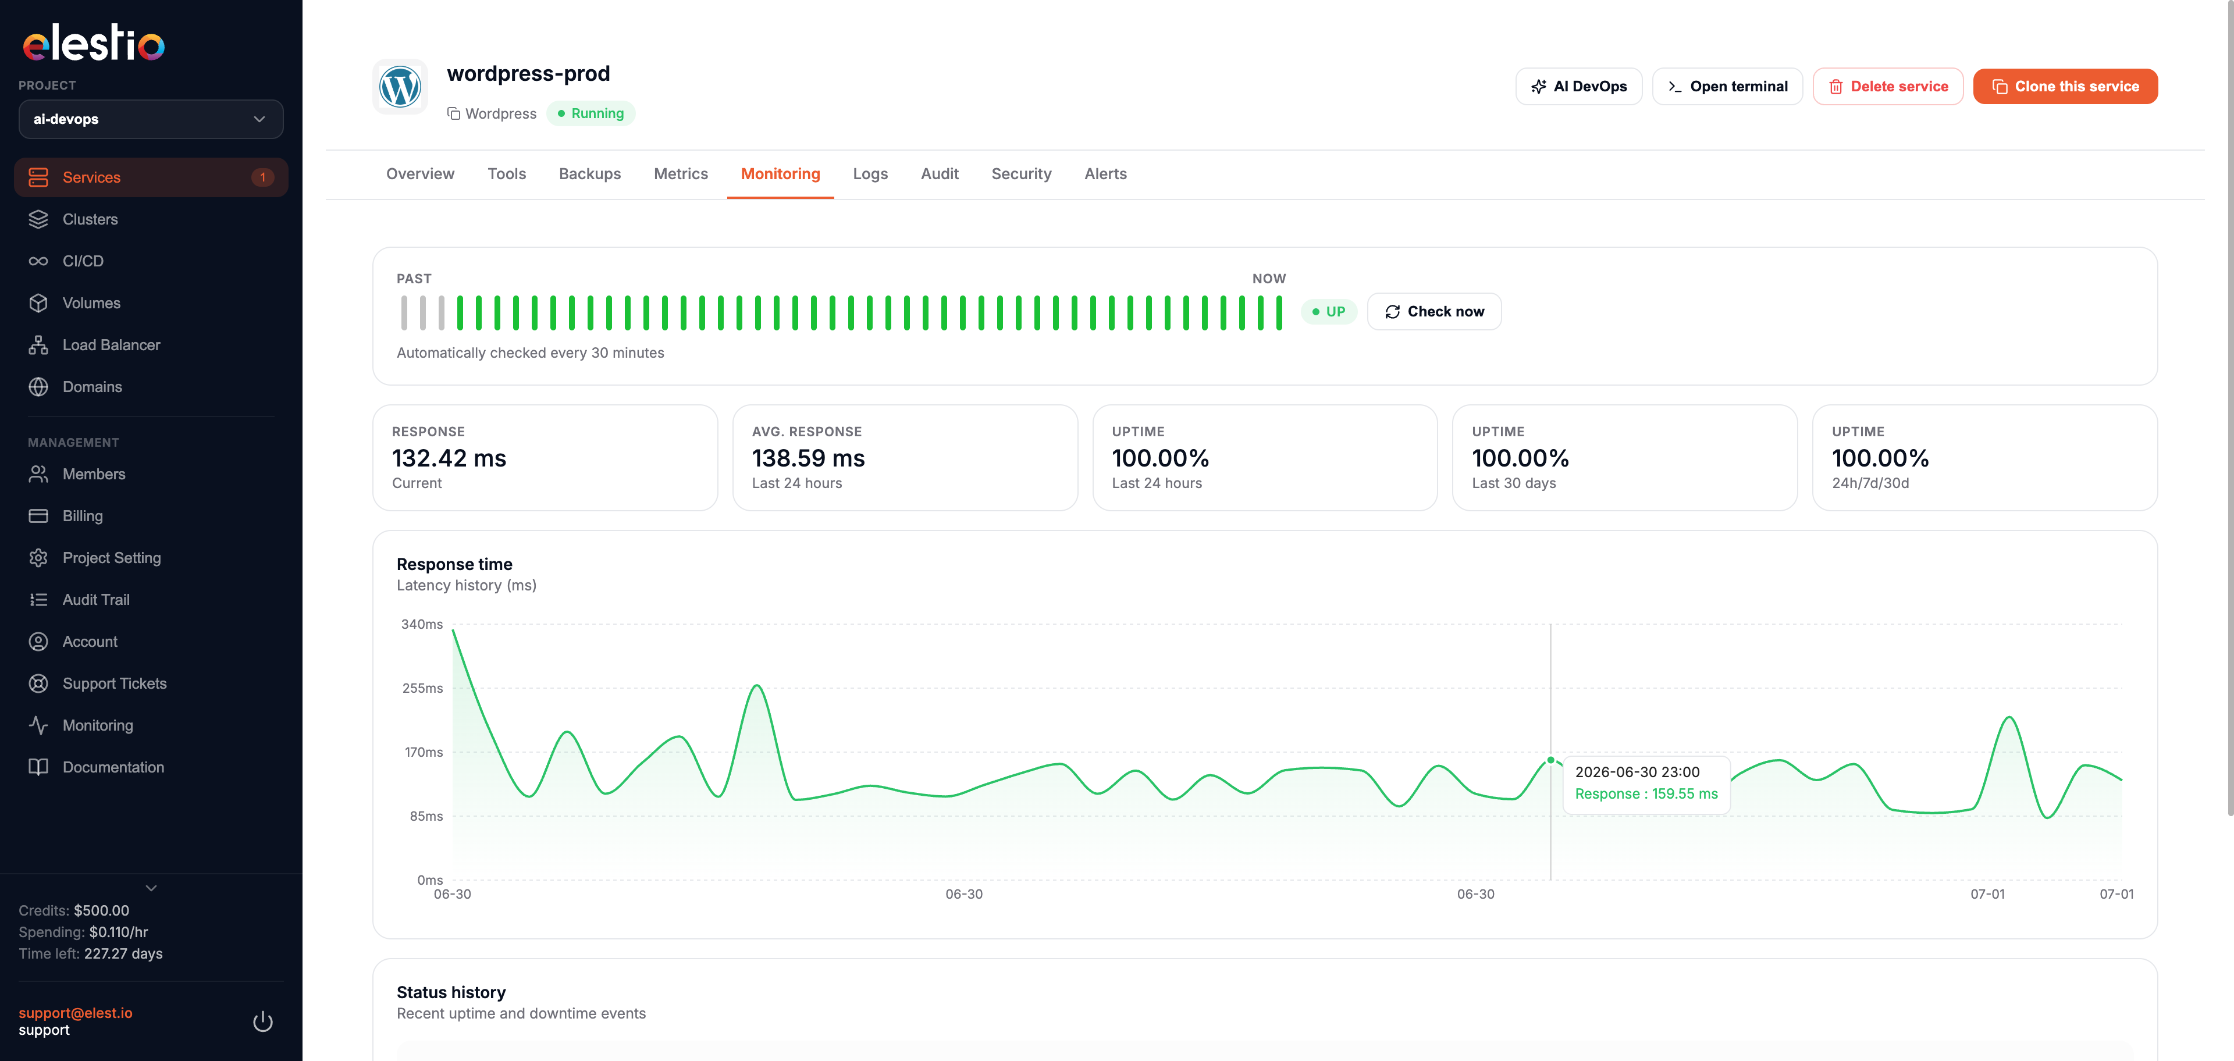Open Load Balancer page
This screenshot has width=2234, height=1061.
tap(151, 345)
